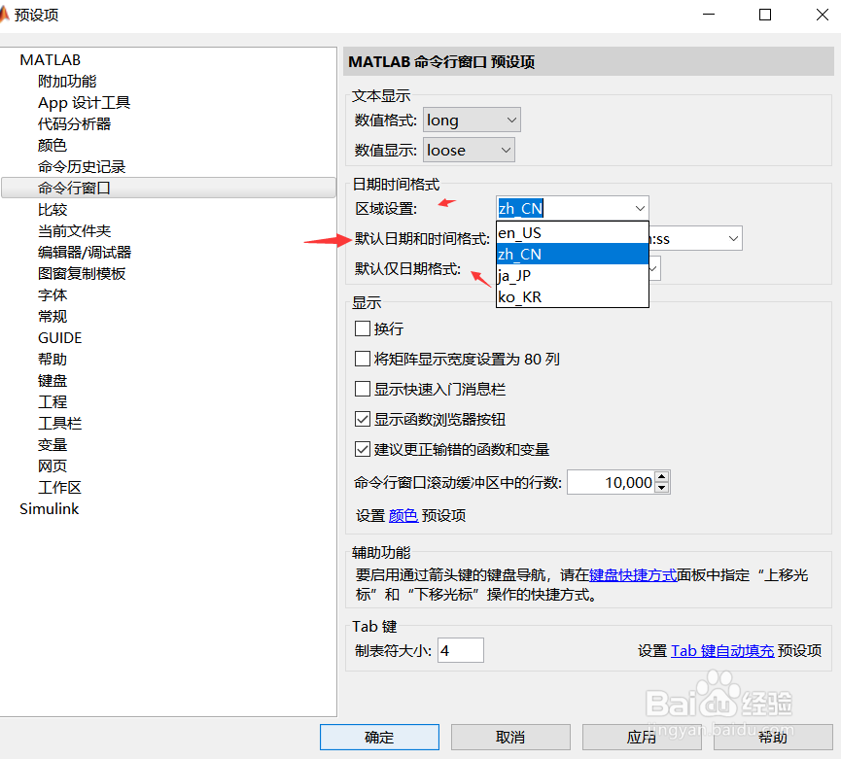The image size is (841, 759).
Task: Open 编辑器/调试器 preferences
Action: tap(85, 253)
